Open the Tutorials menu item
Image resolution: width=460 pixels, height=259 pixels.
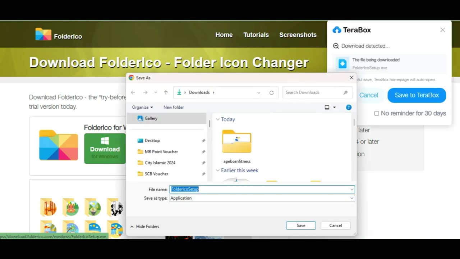coord(256,35)
